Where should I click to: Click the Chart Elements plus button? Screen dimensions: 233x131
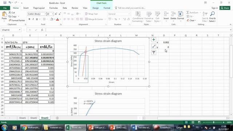[154, 40]
